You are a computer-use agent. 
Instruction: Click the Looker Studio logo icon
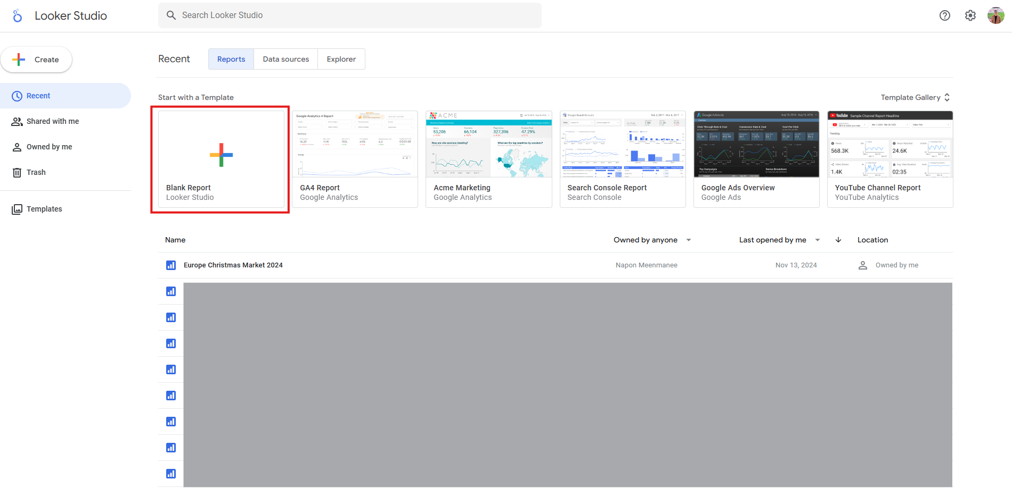pyautogui.click(x=18, y=16)
